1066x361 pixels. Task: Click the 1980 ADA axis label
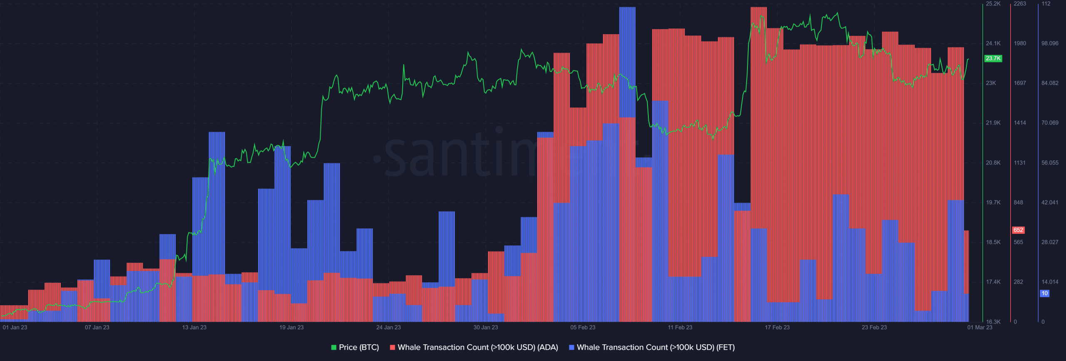pos(1020,43)
